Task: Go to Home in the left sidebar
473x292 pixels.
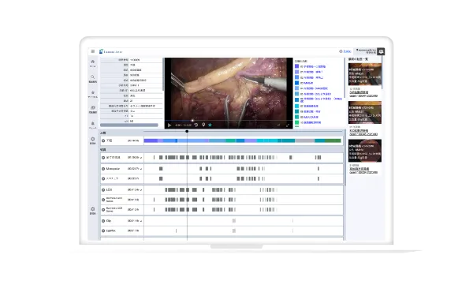Action: click(x=92, y=63)
